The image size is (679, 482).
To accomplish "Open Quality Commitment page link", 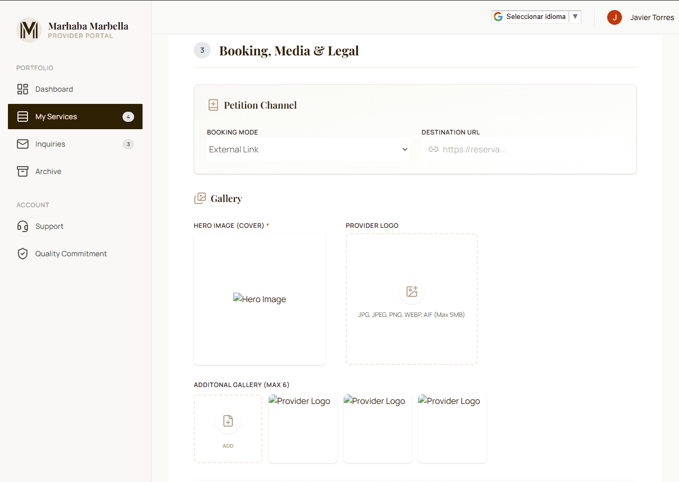I will tap(75, 254).
